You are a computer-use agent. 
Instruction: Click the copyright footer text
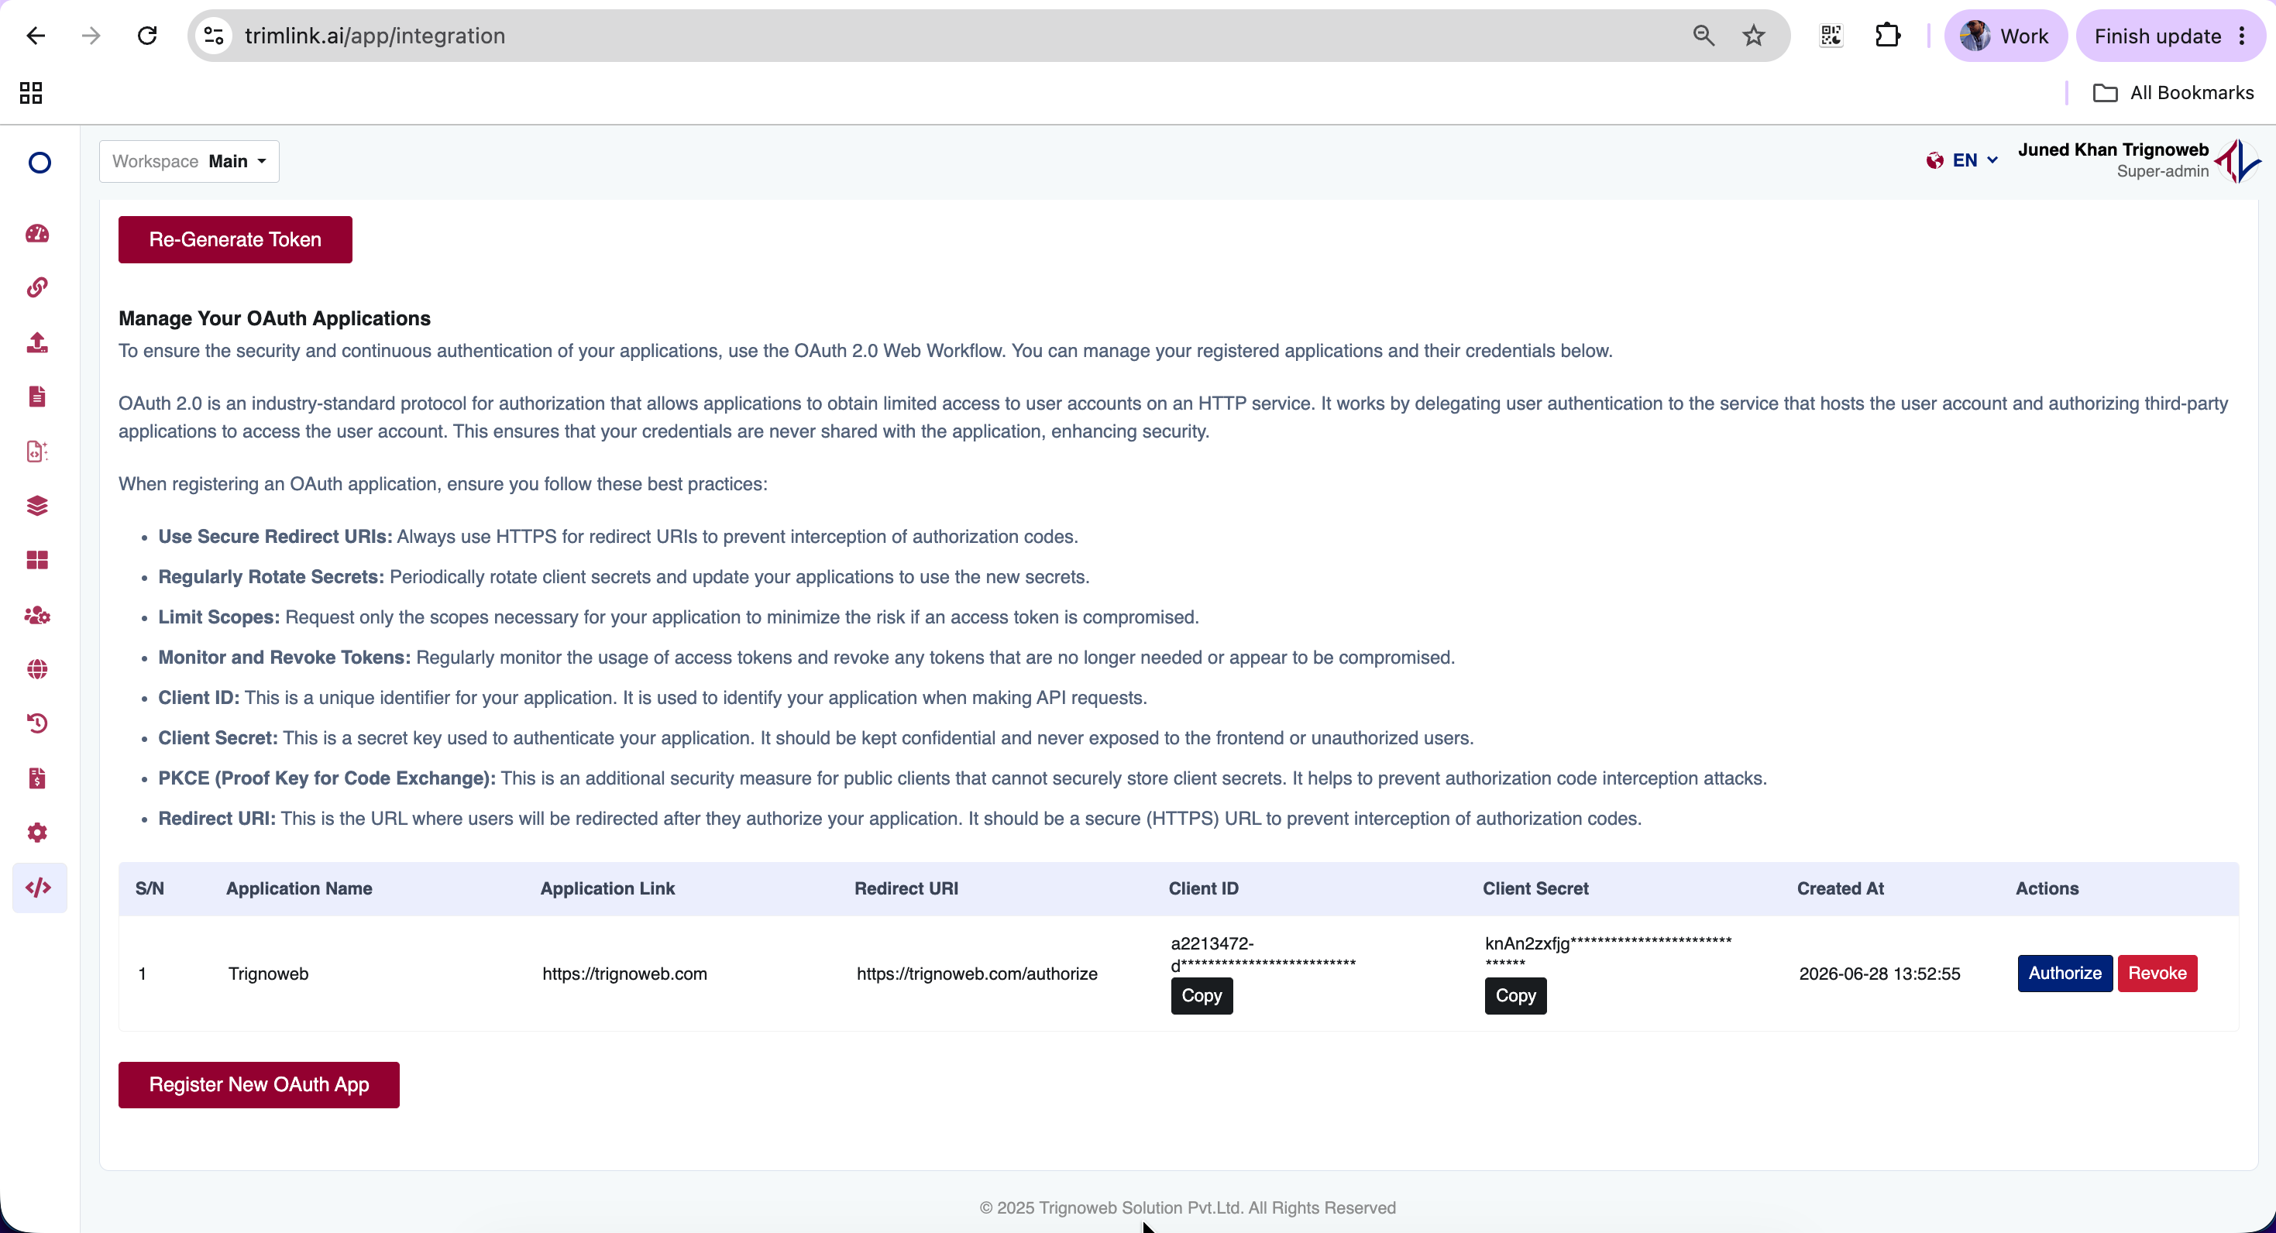tap(1188, 1207)
